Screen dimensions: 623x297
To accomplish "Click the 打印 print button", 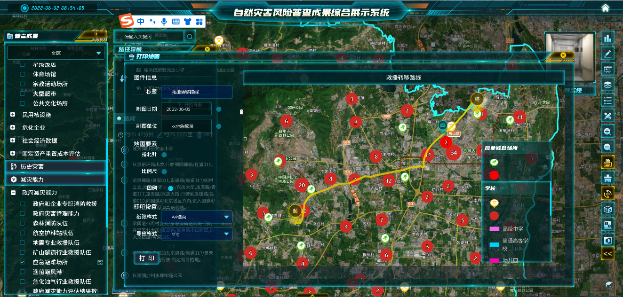I will coord(146,258).
